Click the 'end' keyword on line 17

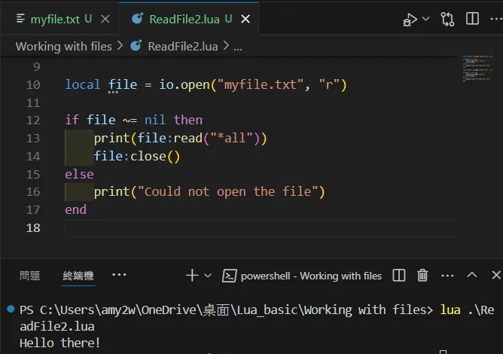coord(76,209)
